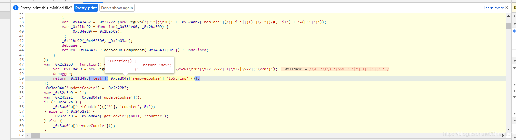This screenshot has height=140, width=516.
Task: Click _0x2c22b3 variable on line 47
Action: pos(63,64)
